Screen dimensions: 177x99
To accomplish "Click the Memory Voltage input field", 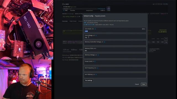I will (115, 56).
